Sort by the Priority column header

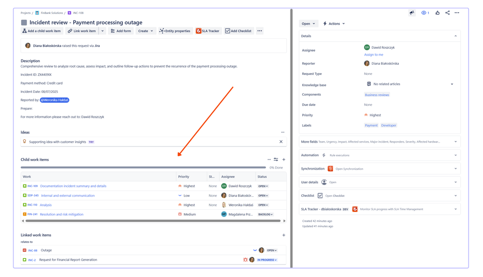coord(184,176)
